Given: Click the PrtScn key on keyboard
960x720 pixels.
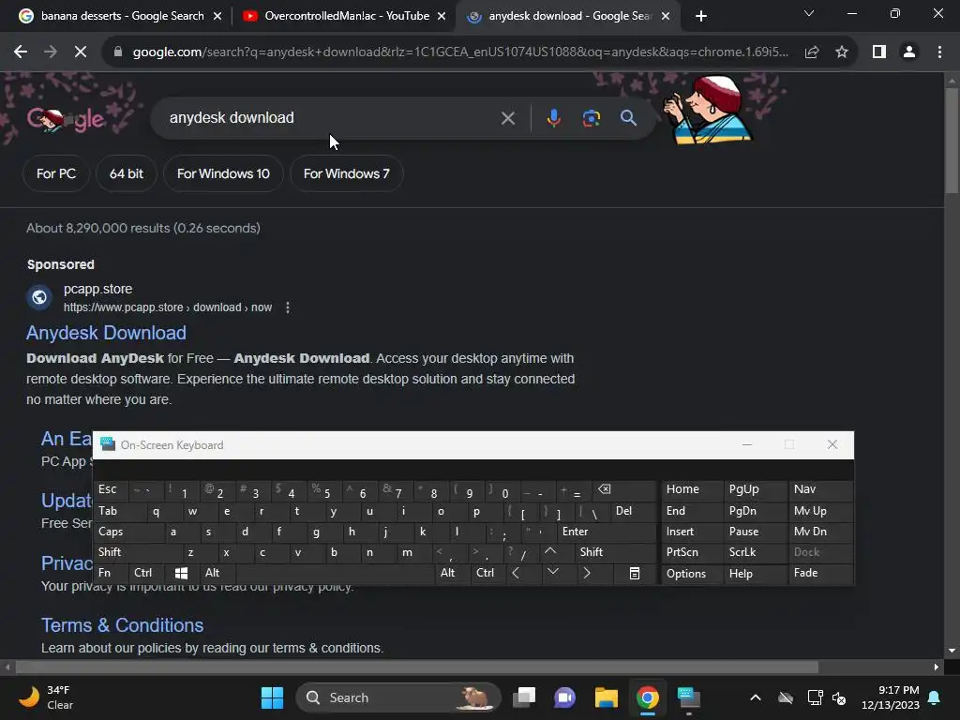Looking at the screenshot, I should pyautogui.click(x=692, y=552).
